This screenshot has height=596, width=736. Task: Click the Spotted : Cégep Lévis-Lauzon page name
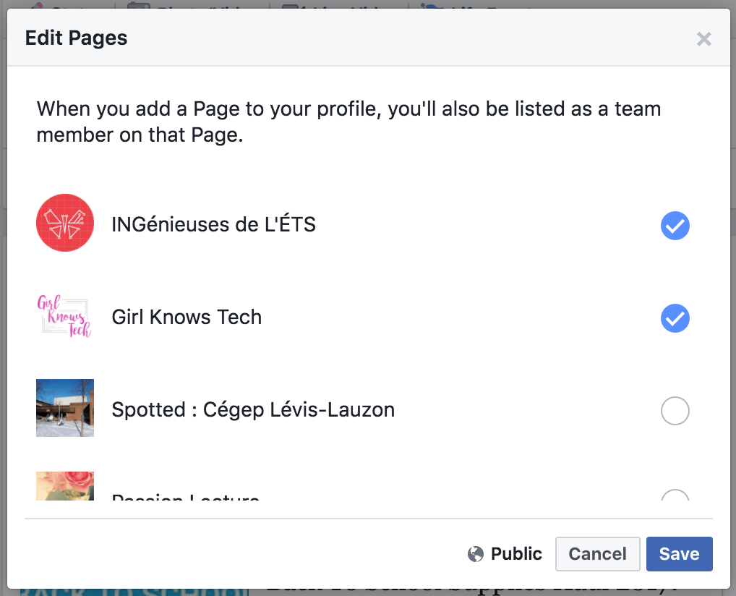253,409
